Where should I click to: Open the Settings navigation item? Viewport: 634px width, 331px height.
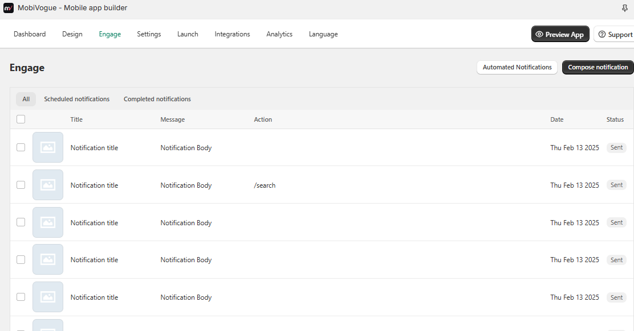[149, 34]
